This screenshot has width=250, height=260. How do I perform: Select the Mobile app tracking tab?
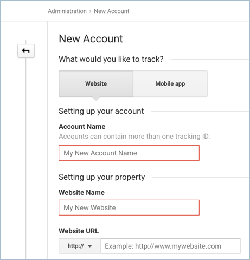(x=170, y=83)
